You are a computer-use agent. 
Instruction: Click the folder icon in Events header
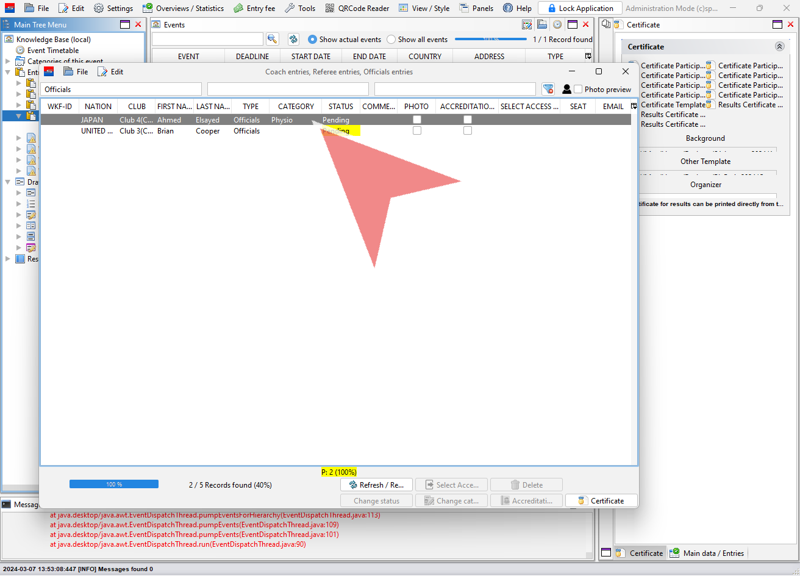[x=542, y=24]
